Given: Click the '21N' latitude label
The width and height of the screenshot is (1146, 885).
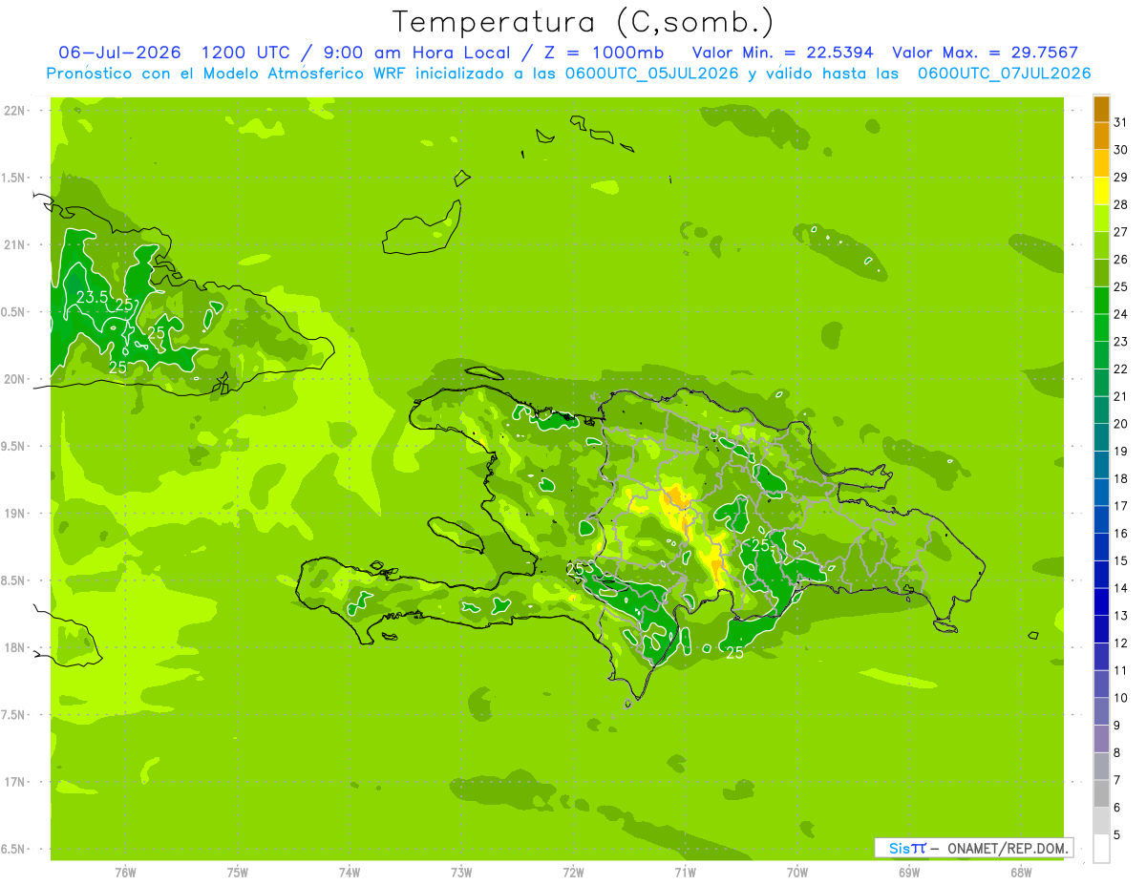Looking at the screenshot, I should [13, 245].
